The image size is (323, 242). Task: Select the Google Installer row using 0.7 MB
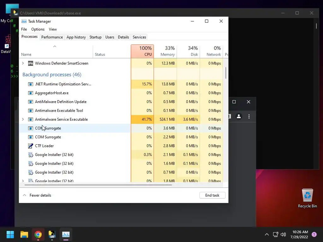[121, 172]
